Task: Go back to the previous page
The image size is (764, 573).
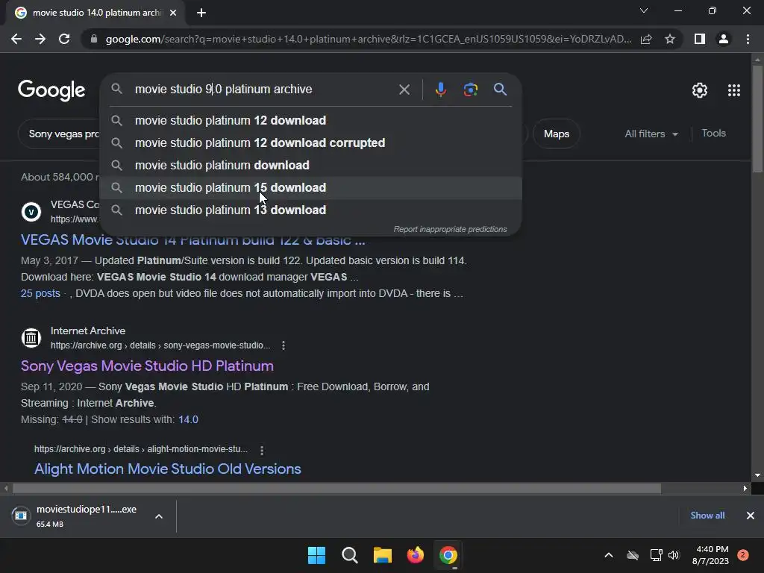Action: pos(16,39)
